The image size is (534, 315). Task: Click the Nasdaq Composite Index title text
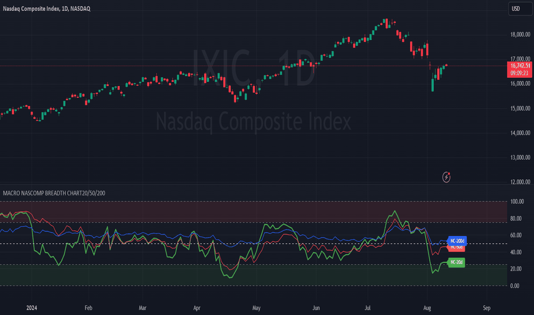pos(46,9)
